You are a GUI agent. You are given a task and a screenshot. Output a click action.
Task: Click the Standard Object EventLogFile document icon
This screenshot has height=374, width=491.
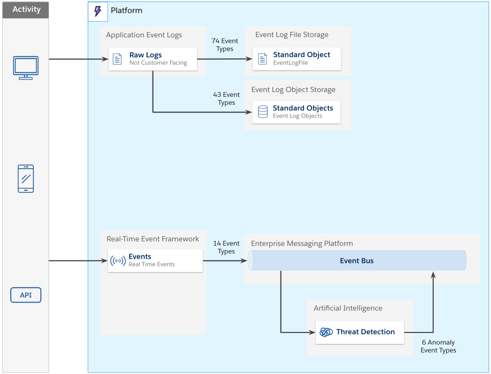pos(262,59)
